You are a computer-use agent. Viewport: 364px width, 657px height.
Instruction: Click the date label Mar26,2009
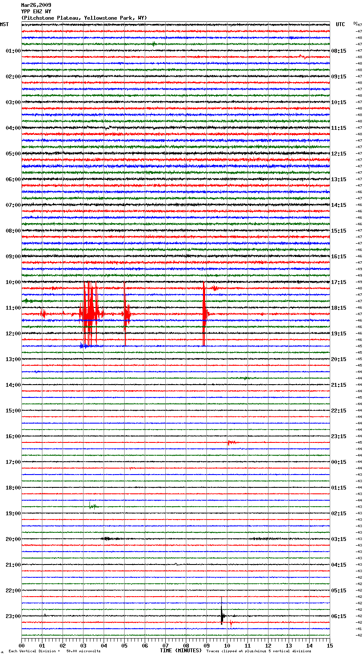[36, 5]
